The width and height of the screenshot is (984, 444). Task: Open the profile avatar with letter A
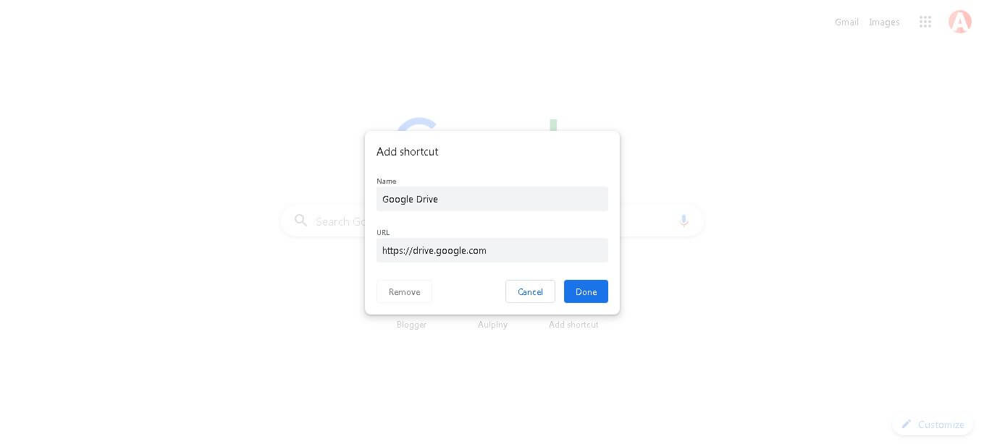tap(959, 22)
